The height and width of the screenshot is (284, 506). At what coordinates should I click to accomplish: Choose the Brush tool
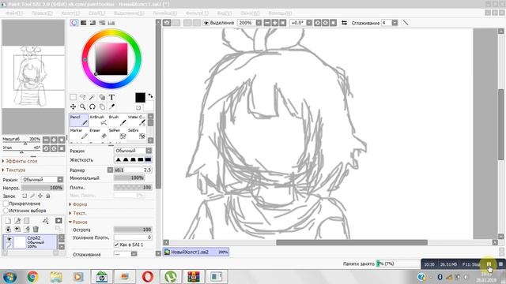click(118, 120)
